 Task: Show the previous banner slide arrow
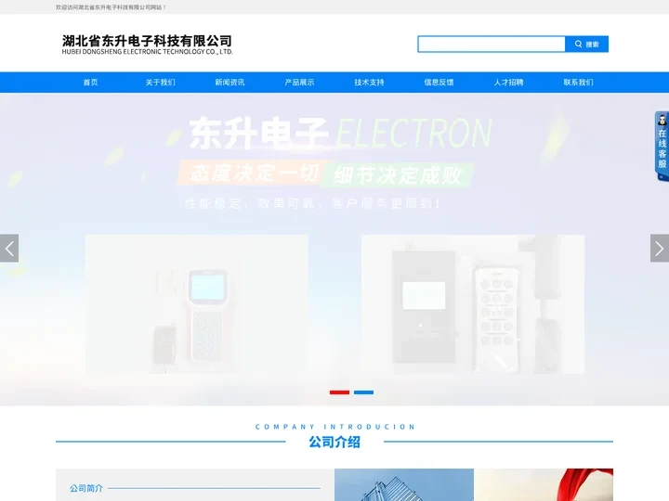(9, 248)
